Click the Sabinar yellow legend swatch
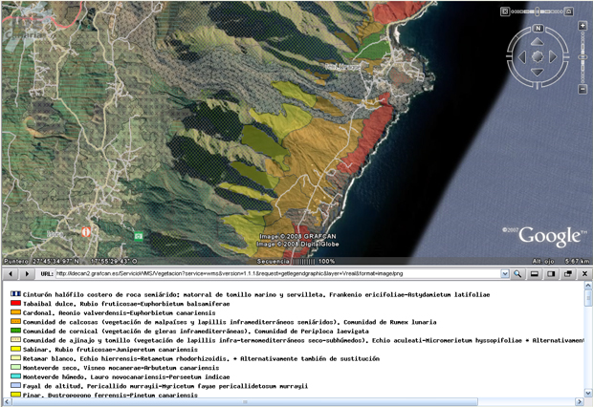The height and width of the screenshot is (407, 593). point(16,349)
